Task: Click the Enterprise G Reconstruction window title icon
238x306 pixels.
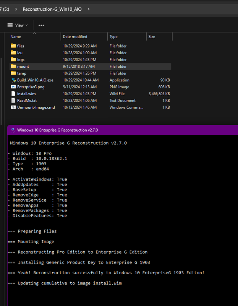Action: (x=13, y=130)
